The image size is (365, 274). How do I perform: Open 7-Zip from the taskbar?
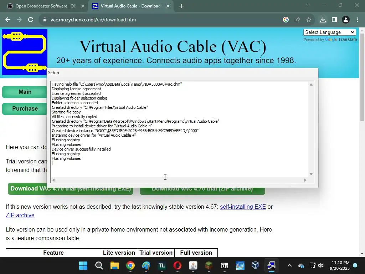click(x=225, y=265)
